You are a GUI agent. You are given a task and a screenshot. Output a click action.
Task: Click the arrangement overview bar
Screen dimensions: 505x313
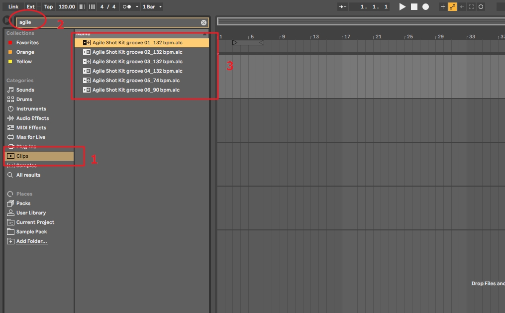(x=361, y=21)
